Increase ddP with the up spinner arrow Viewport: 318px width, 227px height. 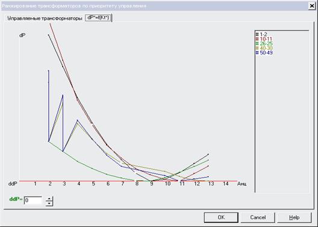(49, 199)
